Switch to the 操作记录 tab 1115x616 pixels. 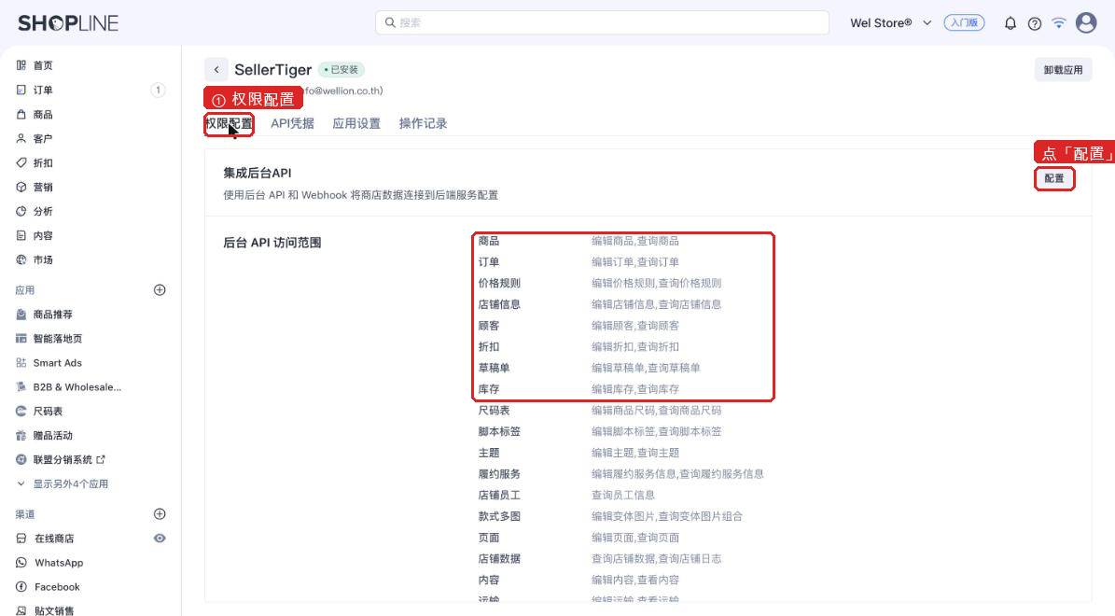coord(423,124)
